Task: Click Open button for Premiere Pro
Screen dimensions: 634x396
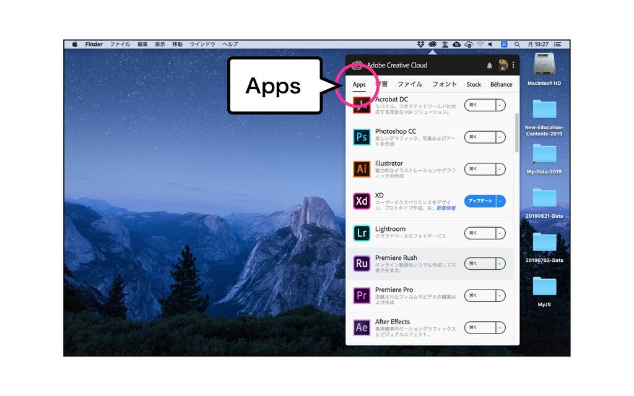Action: [x=480, y=295]
